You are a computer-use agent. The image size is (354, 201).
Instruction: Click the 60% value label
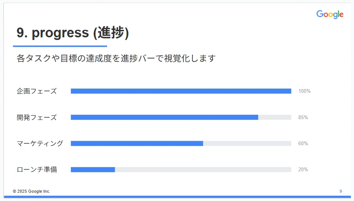[x=303, y=143]
